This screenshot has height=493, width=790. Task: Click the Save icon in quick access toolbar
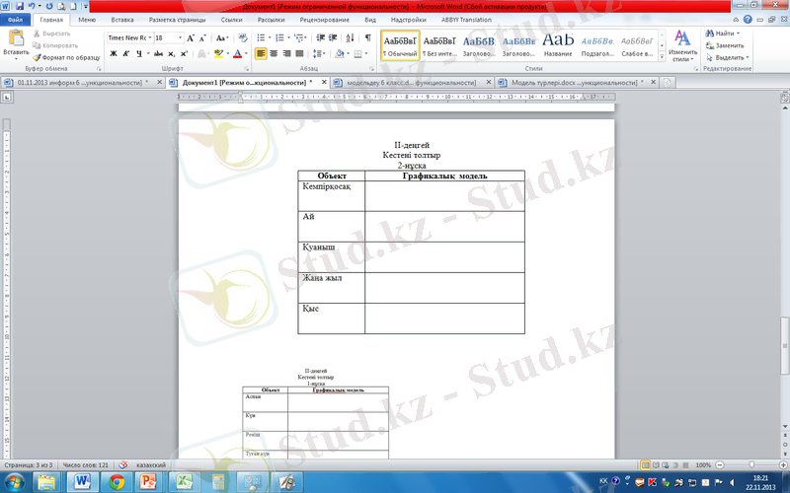tap(21, 6)
